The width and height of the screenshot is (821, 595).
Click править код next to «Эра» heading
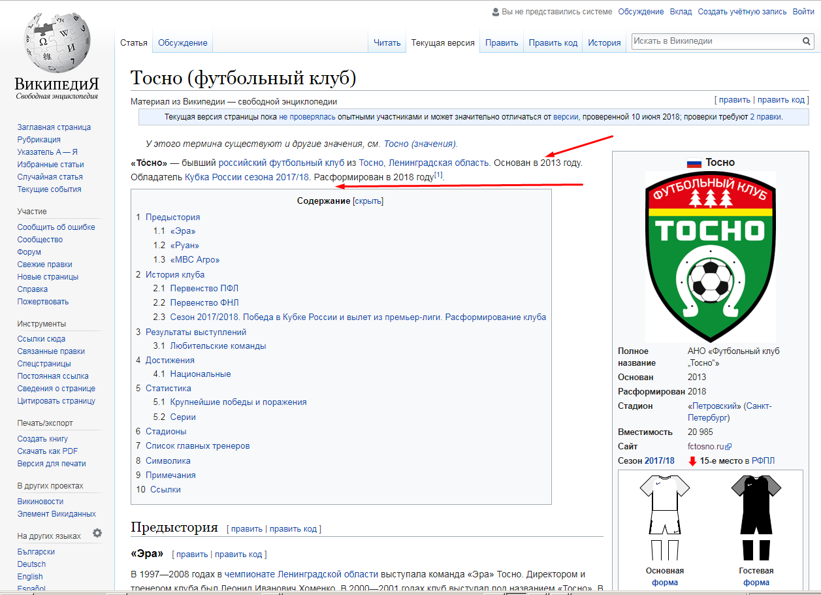coord(238,555)
